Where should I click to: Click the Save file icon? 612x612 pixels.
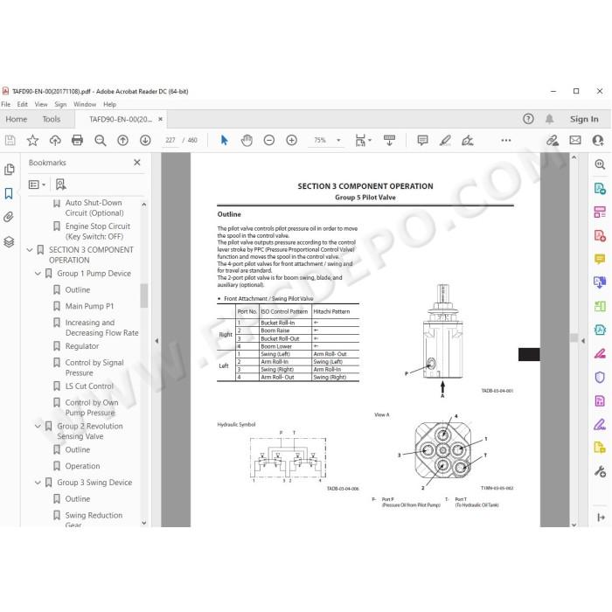[10, 140]
